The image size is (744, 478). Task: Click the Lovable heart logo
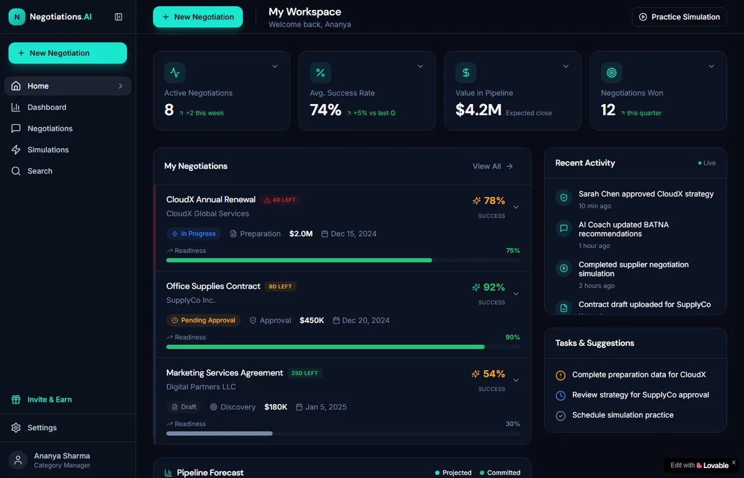[699, 465]
